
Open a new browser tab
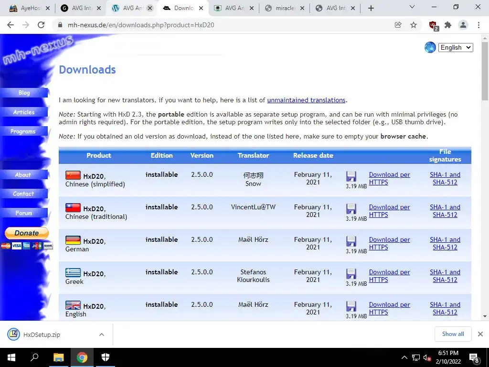pyautogui.click(x=371, y=8)
